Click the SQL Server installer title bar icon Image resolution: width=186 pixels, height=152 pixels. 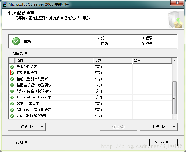pos(5,4)
